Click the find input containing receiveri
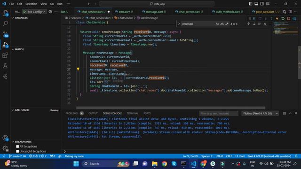Image resolution: width=301 pixels, height=169 pixels. (x=198, y=24)
